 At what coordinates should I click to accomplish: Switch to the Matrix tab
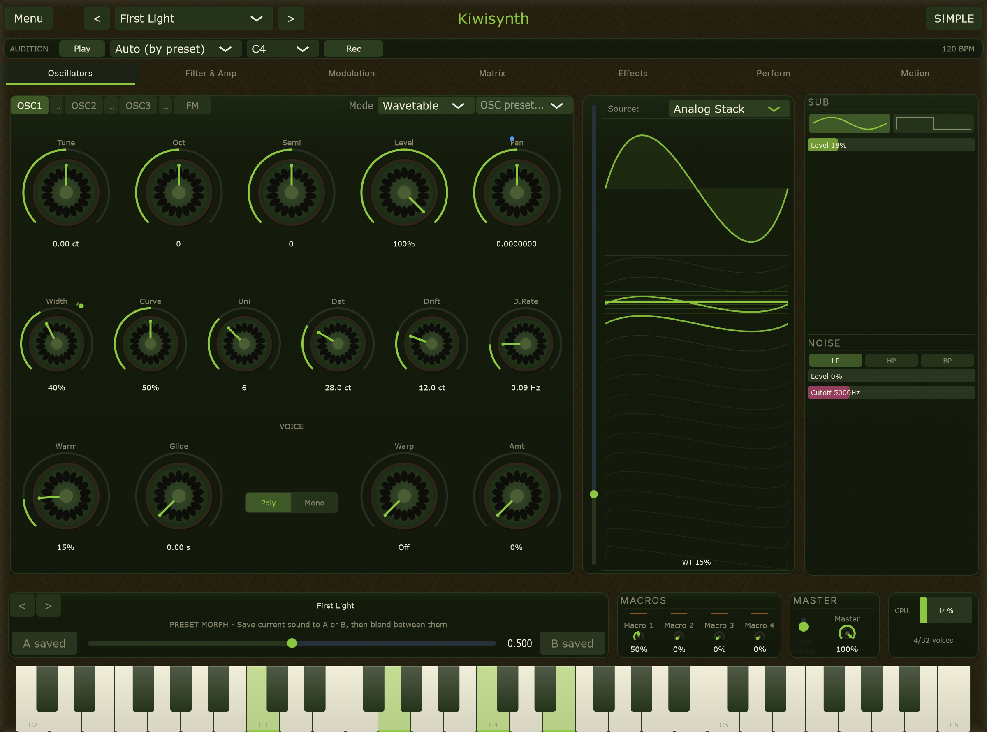(492, 73)
